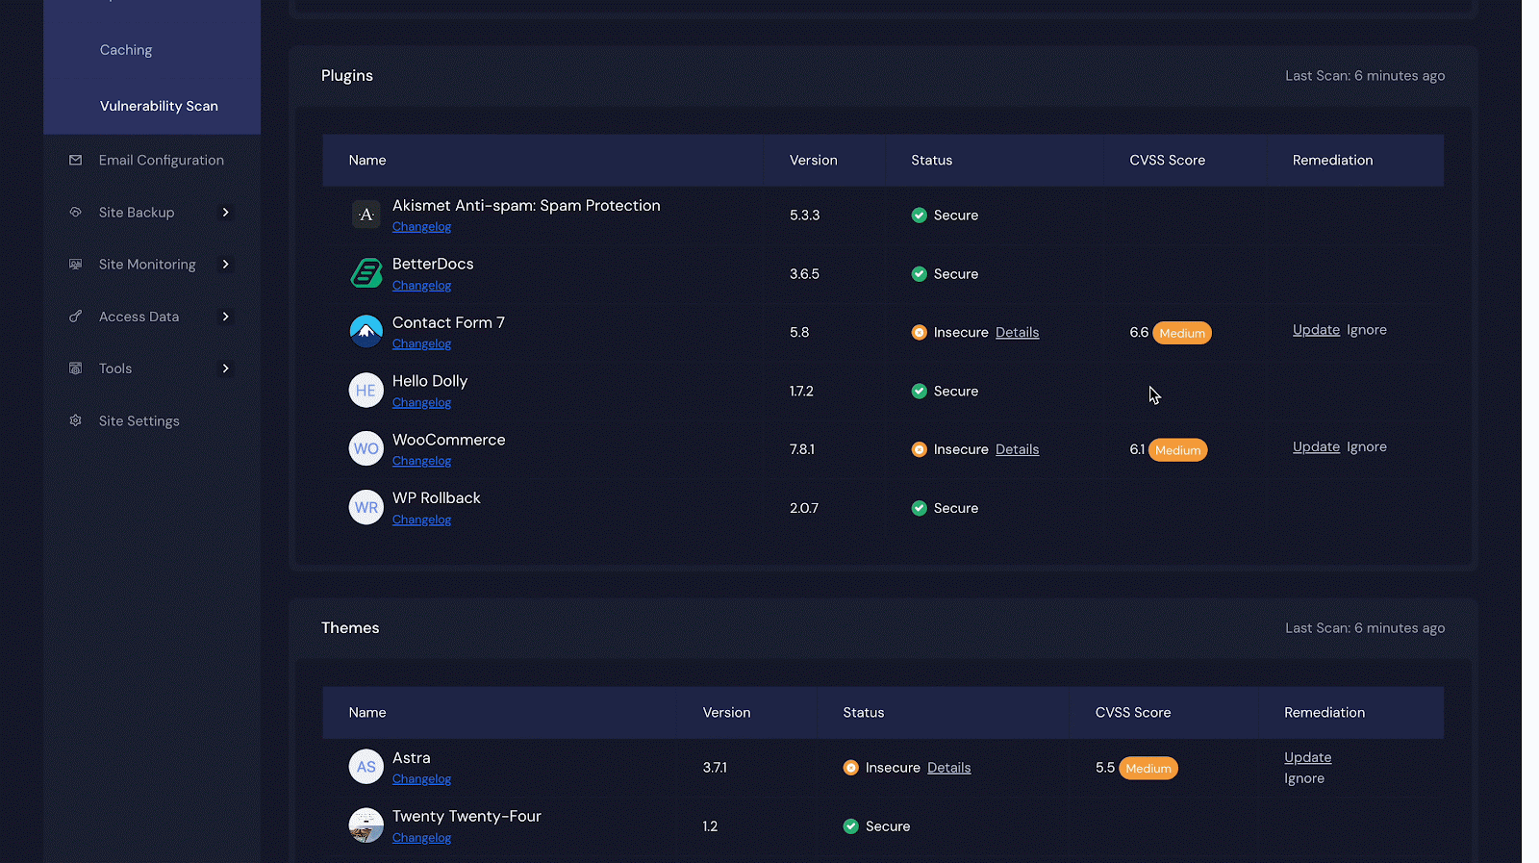Update the Contact Form 7 plugin
This screenshot has width=1539, height=863.
coord(1316,330)
